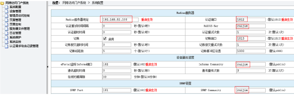Image resolution: width=294 pixels, height=95 pixels.
Task: Focus the 记帐端口 field showing 1813
Action: [x=251, y=39]
